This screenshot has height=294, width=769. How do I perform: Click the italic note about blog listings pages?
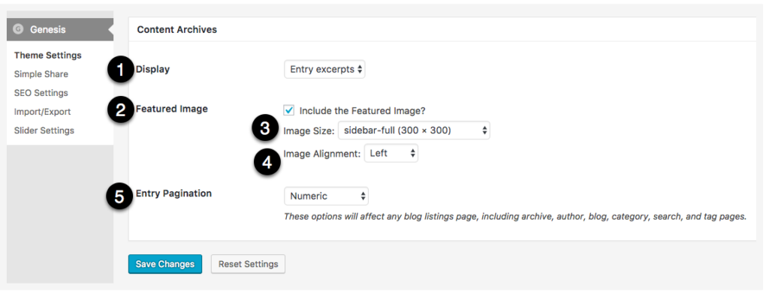515,217
